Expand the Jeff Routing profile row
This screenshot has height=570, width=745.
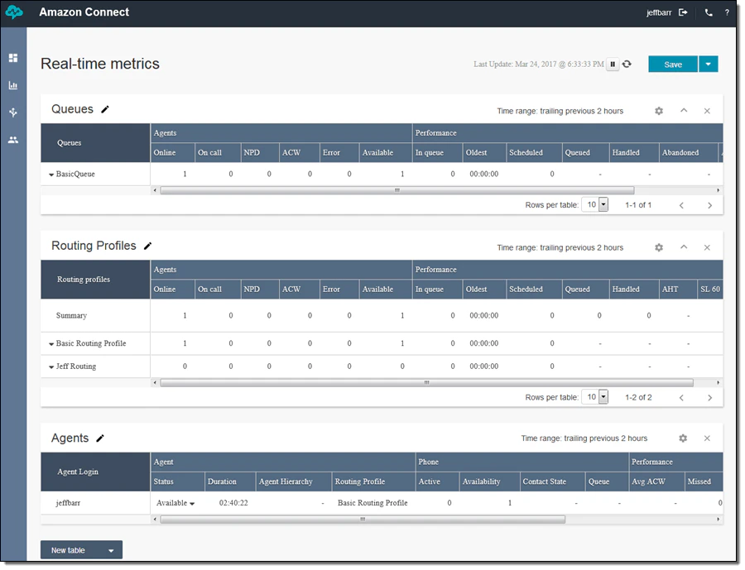(50, 366)
